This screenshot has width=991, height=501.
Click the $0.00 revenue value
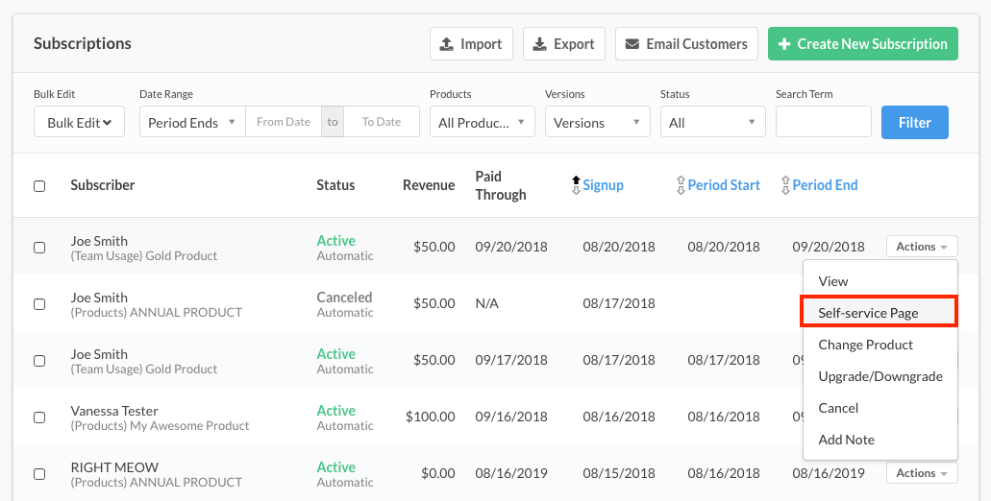tap(438, 473)
